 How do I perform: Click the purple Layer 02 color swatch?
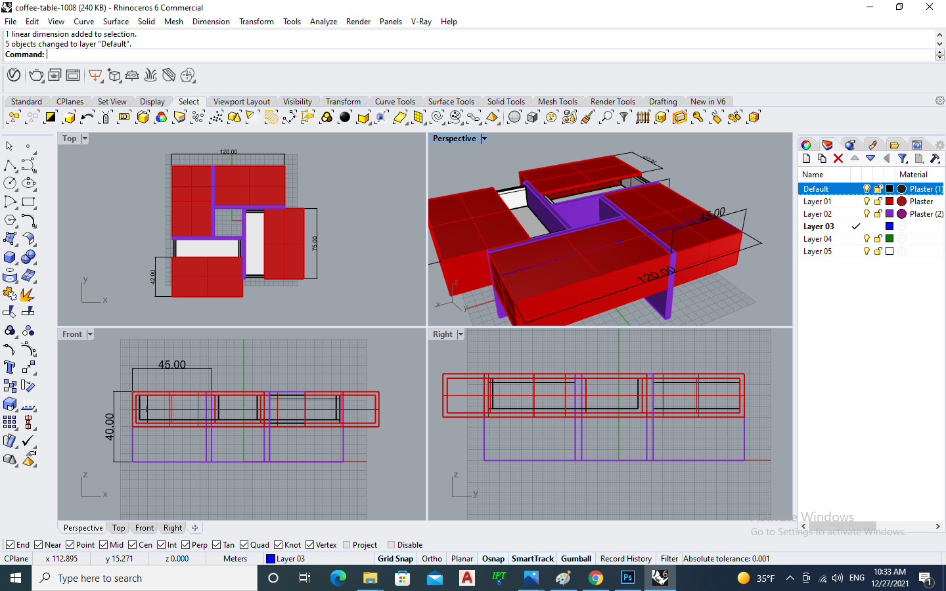click(x=890, y=214)
